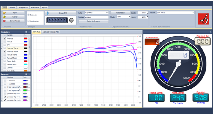Switch to Tabla de Valores (F8) tab

point(51,32)
